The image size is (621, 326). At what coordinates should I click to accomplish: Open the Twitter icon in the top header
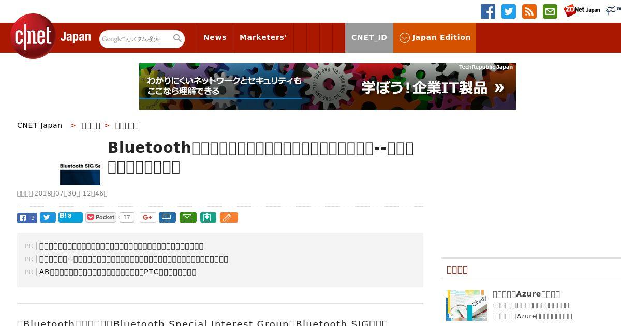click(x=509, y=11)
